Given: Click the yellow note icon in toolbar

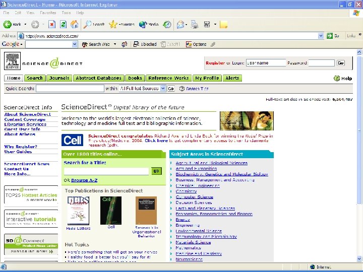Looking at the screenshot, I should pos(224,24).
